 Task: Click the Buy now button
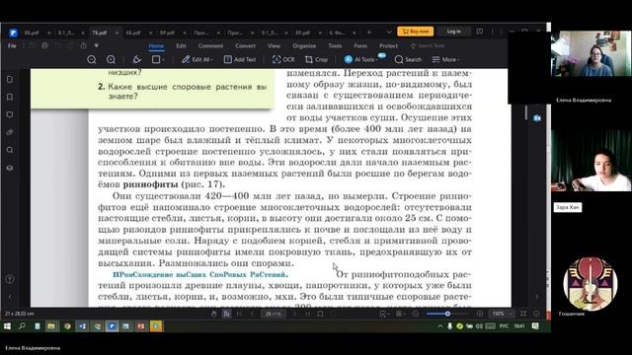[x=416, y=32]
